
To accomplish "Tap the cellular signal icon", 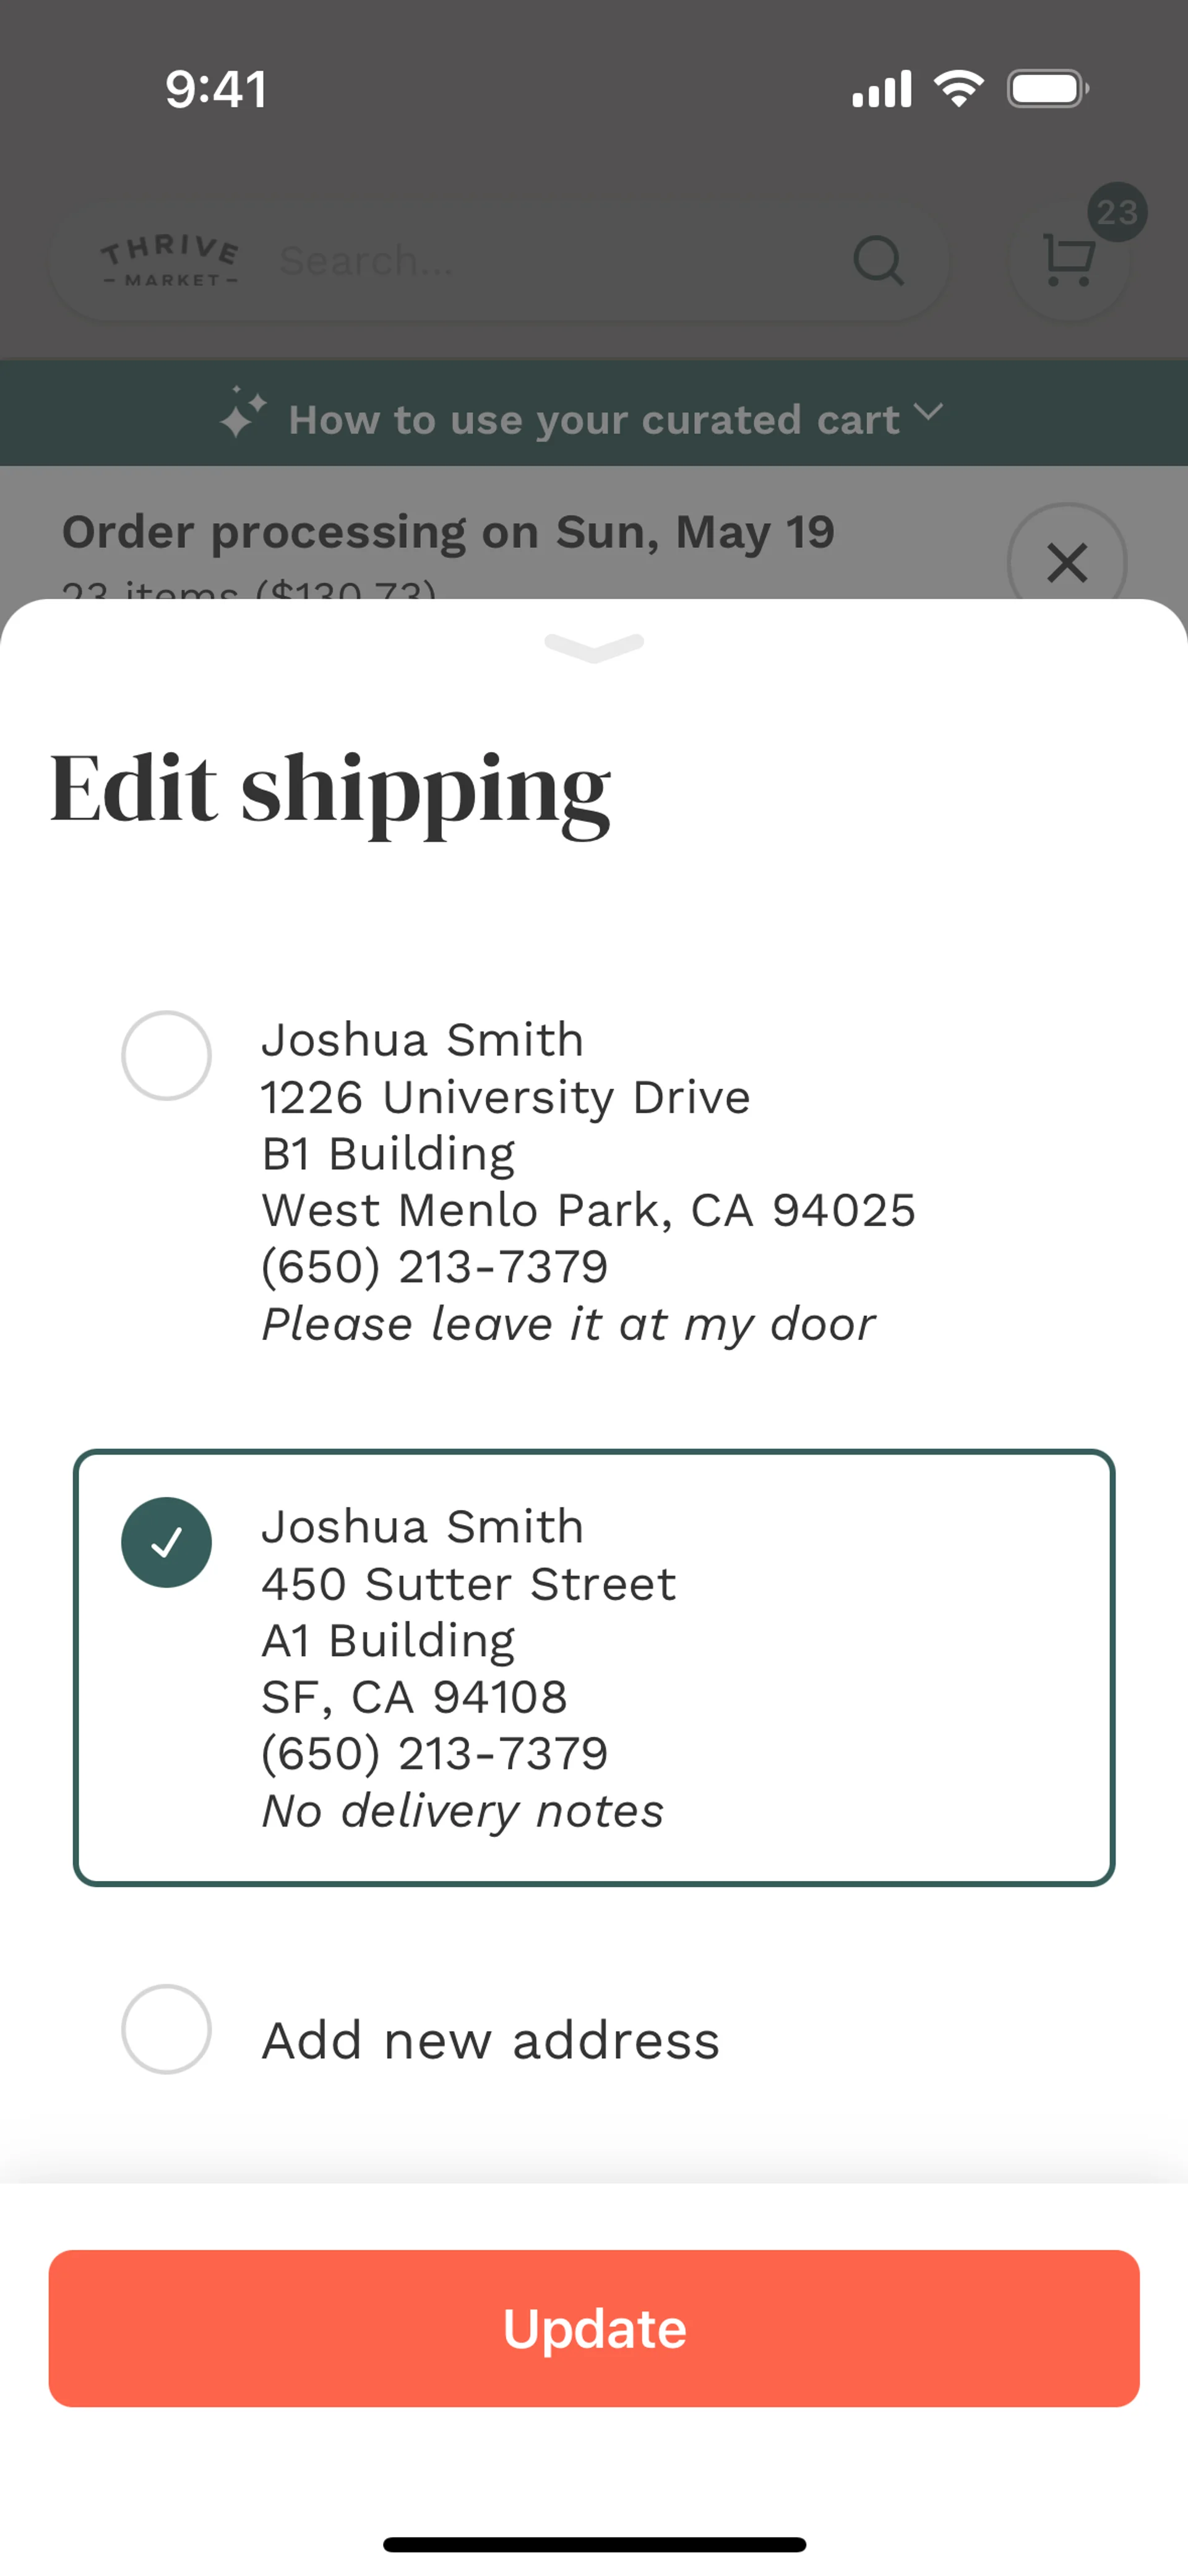I will coord(881,89).
